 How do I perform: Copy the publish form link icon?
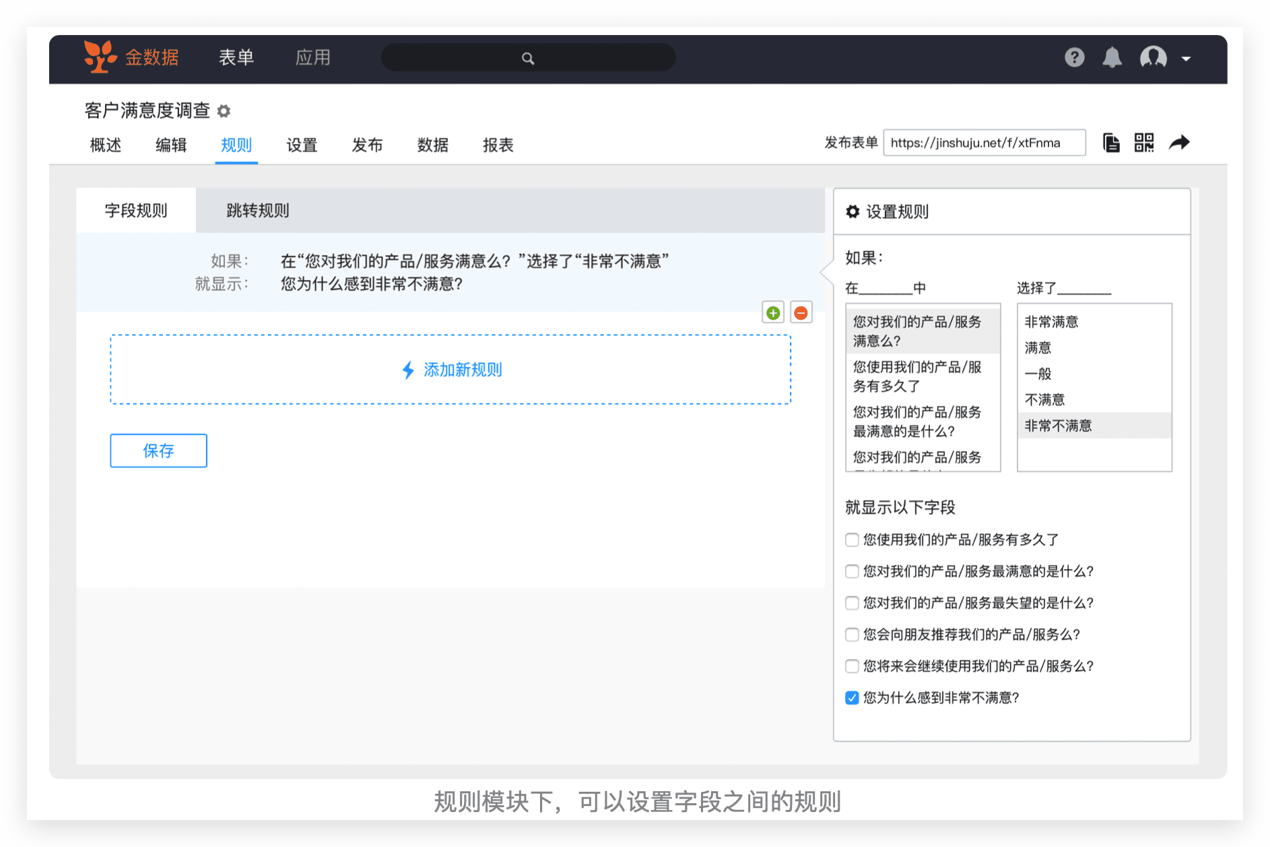(1112, 143)
